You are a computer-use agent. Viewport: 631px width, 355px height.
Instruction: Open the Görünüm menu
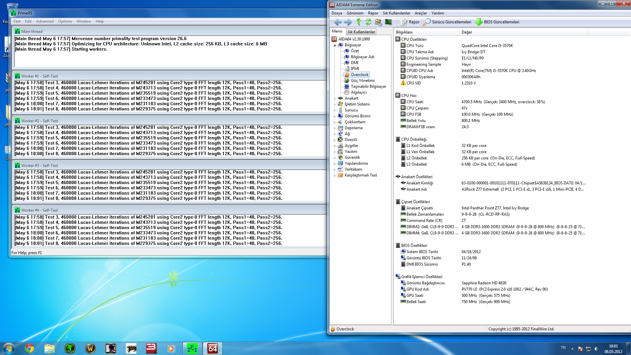click(x=355, y=13)
